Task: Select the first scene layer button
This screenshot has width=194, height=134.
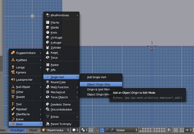Action: point(141,129)
